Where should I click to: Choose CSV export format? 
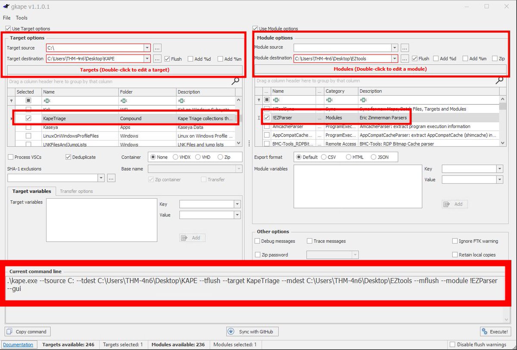[x=323, y=157]
